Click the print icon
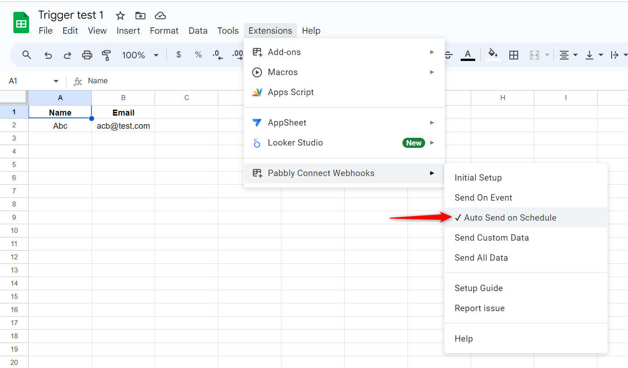Image resolution: width=628 pixels, height=368 pixels. 87,55
